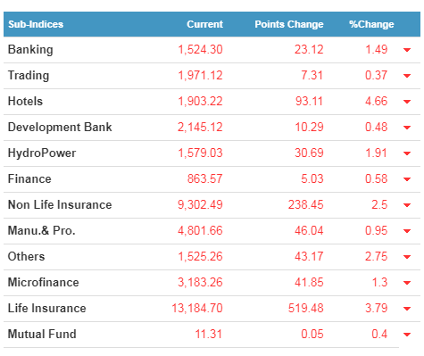Click the Mutual Fund decline arrow

tap(407, 335)
